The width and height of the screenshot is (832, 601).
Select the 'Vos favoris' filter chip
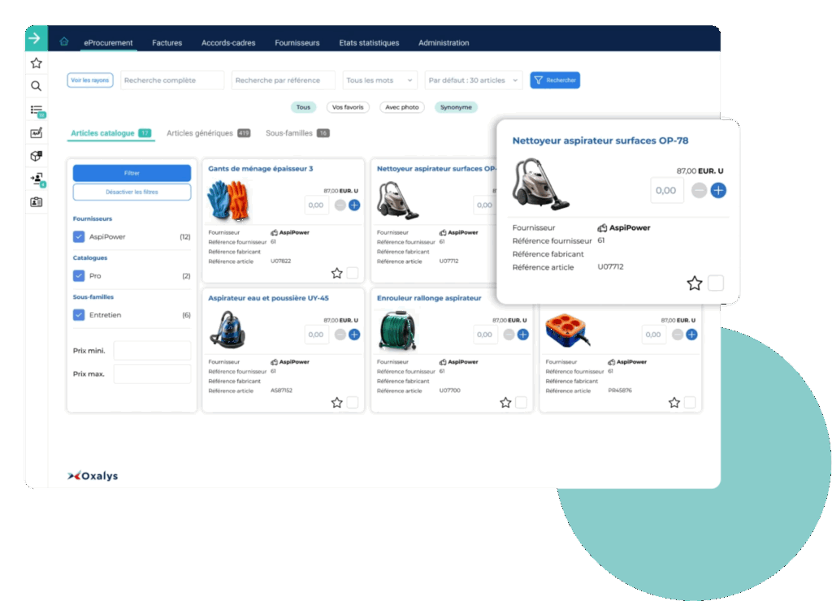coord(348,107)
